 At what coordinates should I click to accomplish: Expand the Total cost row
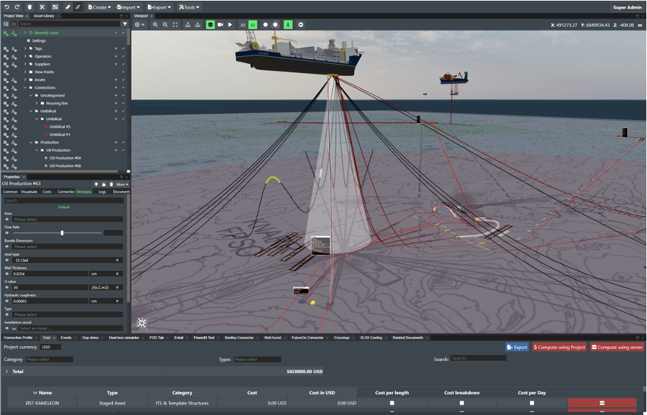coord(6,372)
